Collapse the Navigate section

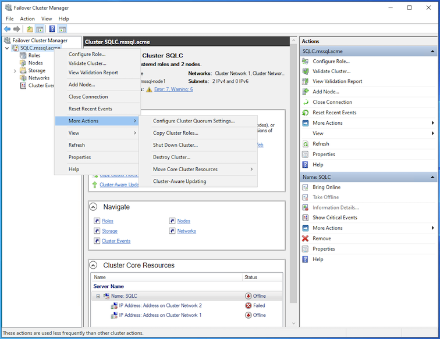[93, 207]
